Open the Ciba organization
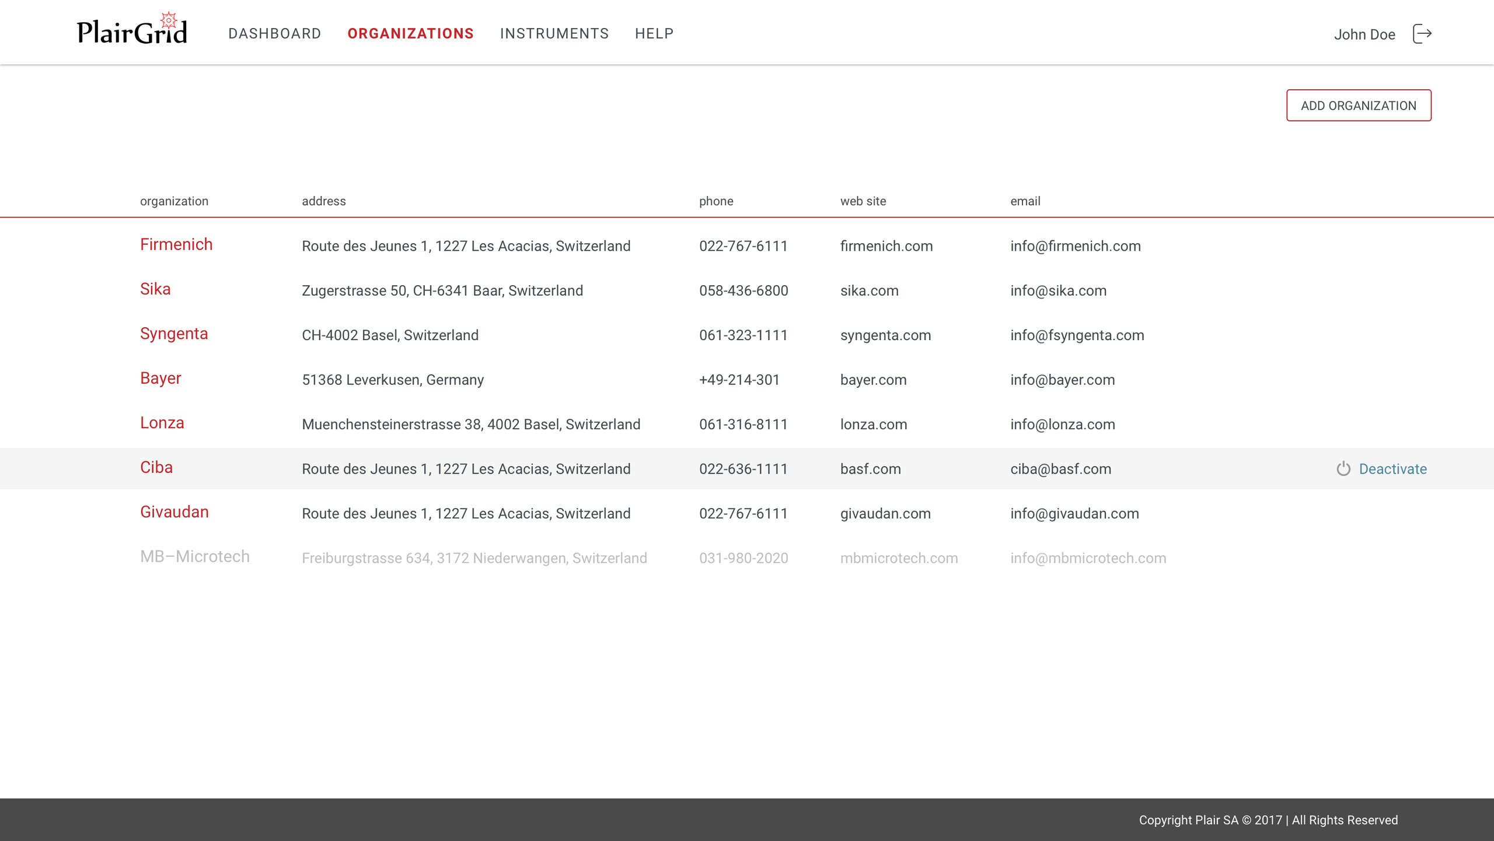The height and width of the screenshot is (841, 1494). click(x=156, y=467)
